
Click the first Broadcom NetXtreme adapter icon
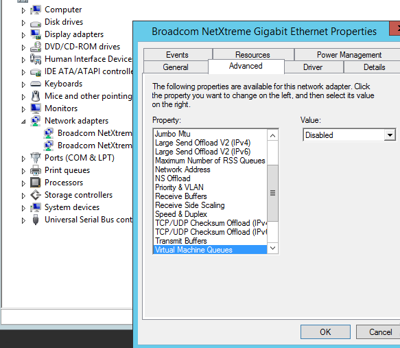[49, 133]
